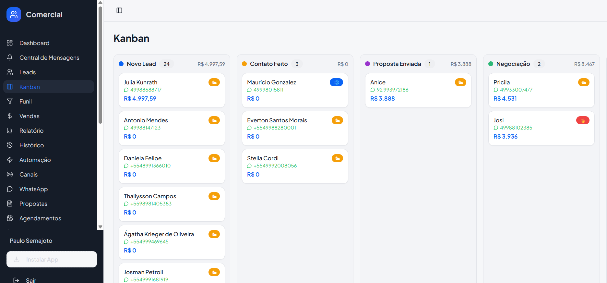Click the Comercial app logo icon
Viewport: 607px width, 283px height.
tap(14, 14)
